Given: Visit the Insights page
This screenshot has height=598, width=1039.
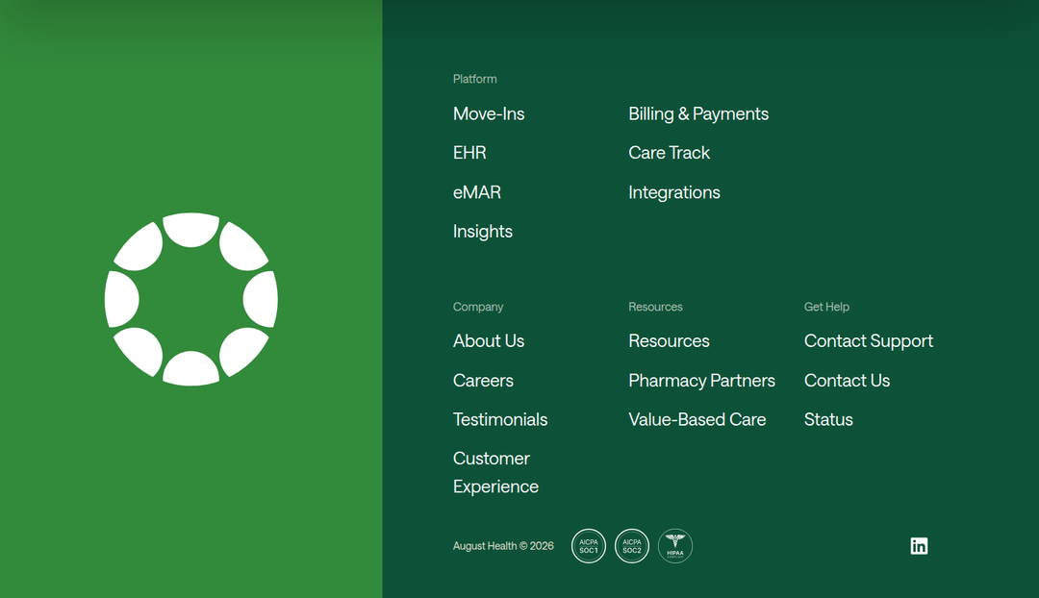Looking at the screenshot, I should tap(482, 232).
